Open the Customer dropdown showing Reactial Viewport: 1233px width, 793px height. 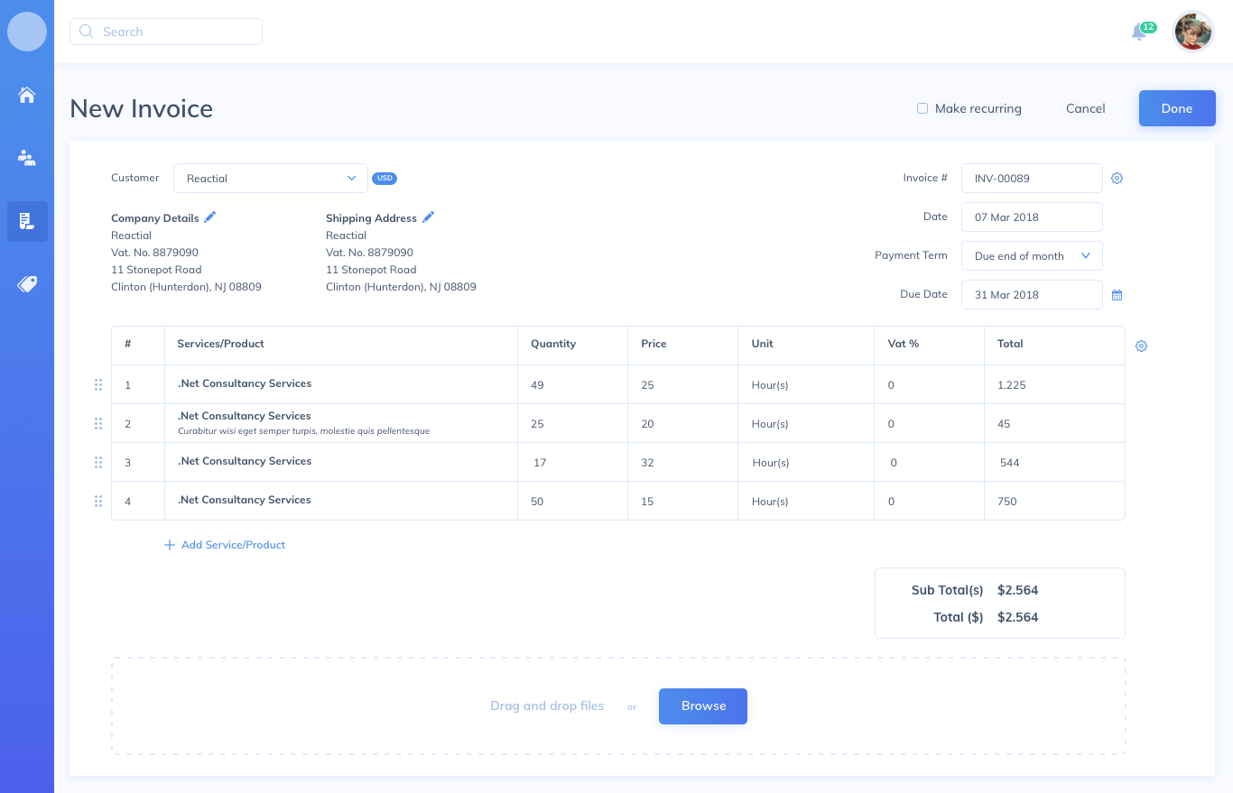point(270,178)
